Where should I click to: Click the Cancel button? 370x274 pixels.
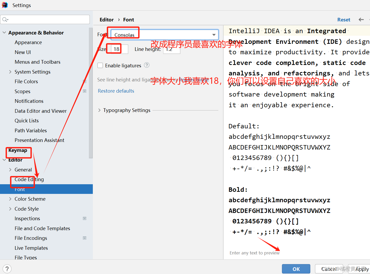[329, 269]
